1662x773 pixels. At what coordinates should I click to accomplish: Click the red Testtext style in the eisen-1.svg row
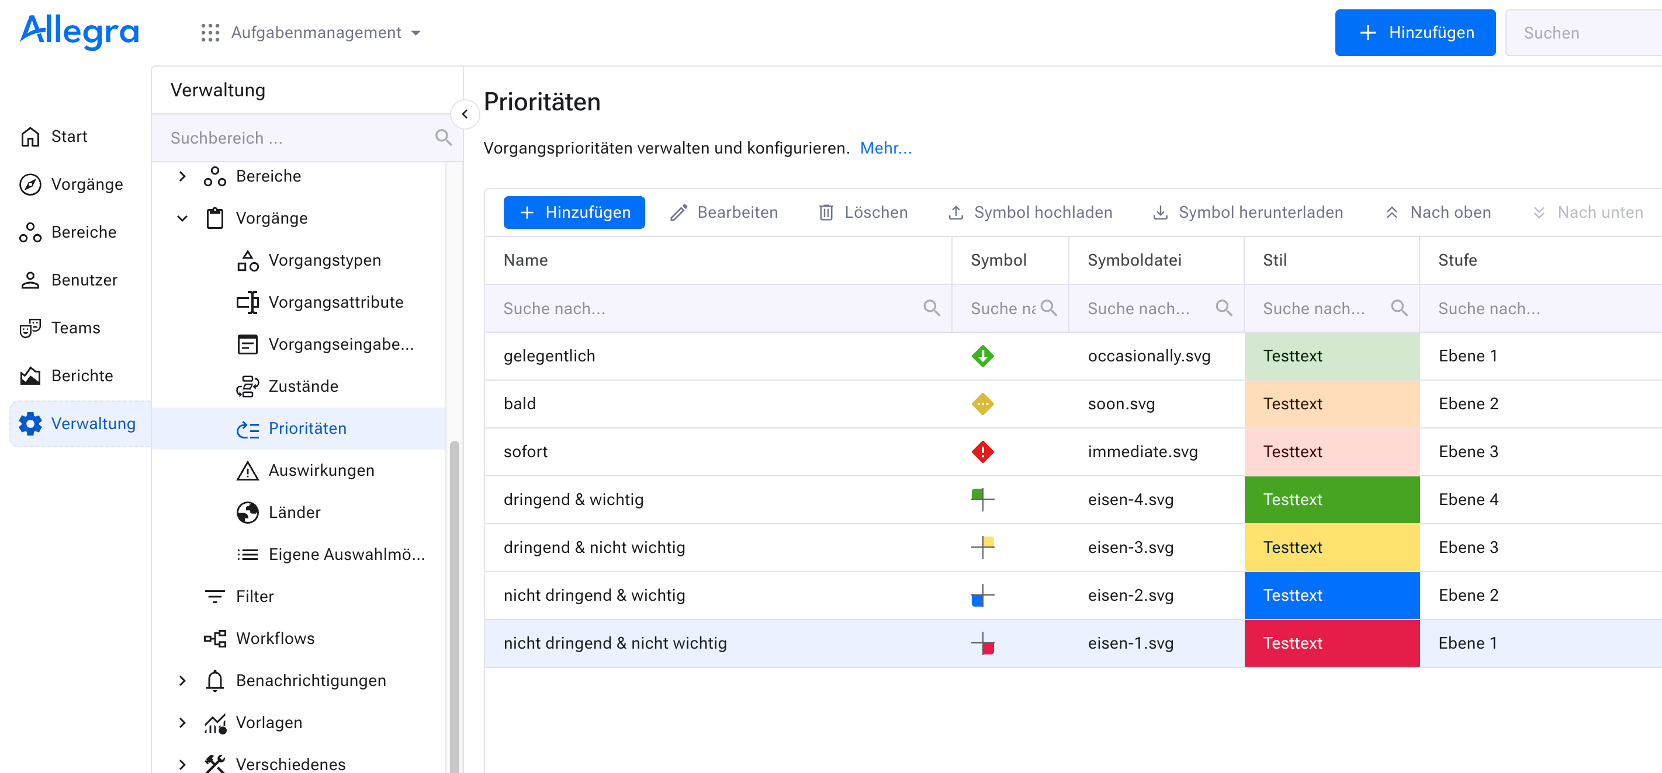click(1332, 643)
